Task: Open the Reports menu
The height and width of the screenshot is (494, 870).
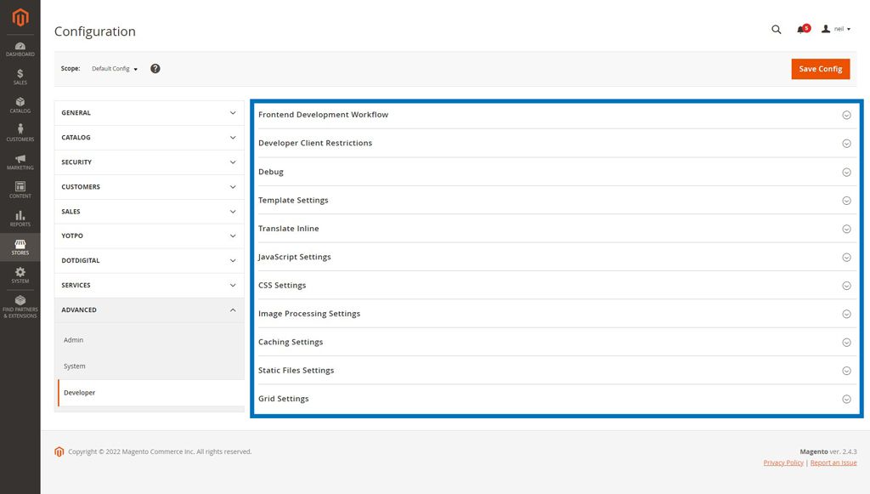Action: [20, 218]
